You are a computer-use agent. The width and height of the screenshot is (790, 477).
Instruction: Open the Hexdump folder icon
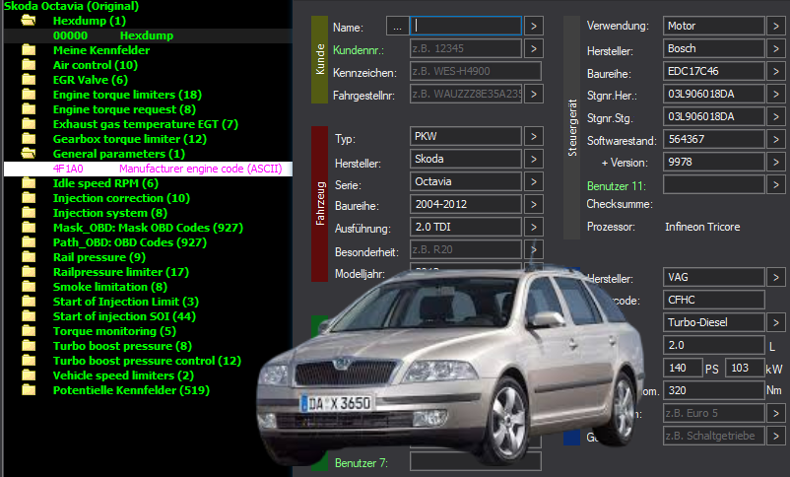pyautogui.click(x=29, y=21)
